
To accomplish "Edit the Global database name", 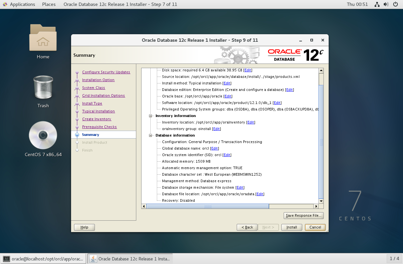I will [x=215, y=148].
